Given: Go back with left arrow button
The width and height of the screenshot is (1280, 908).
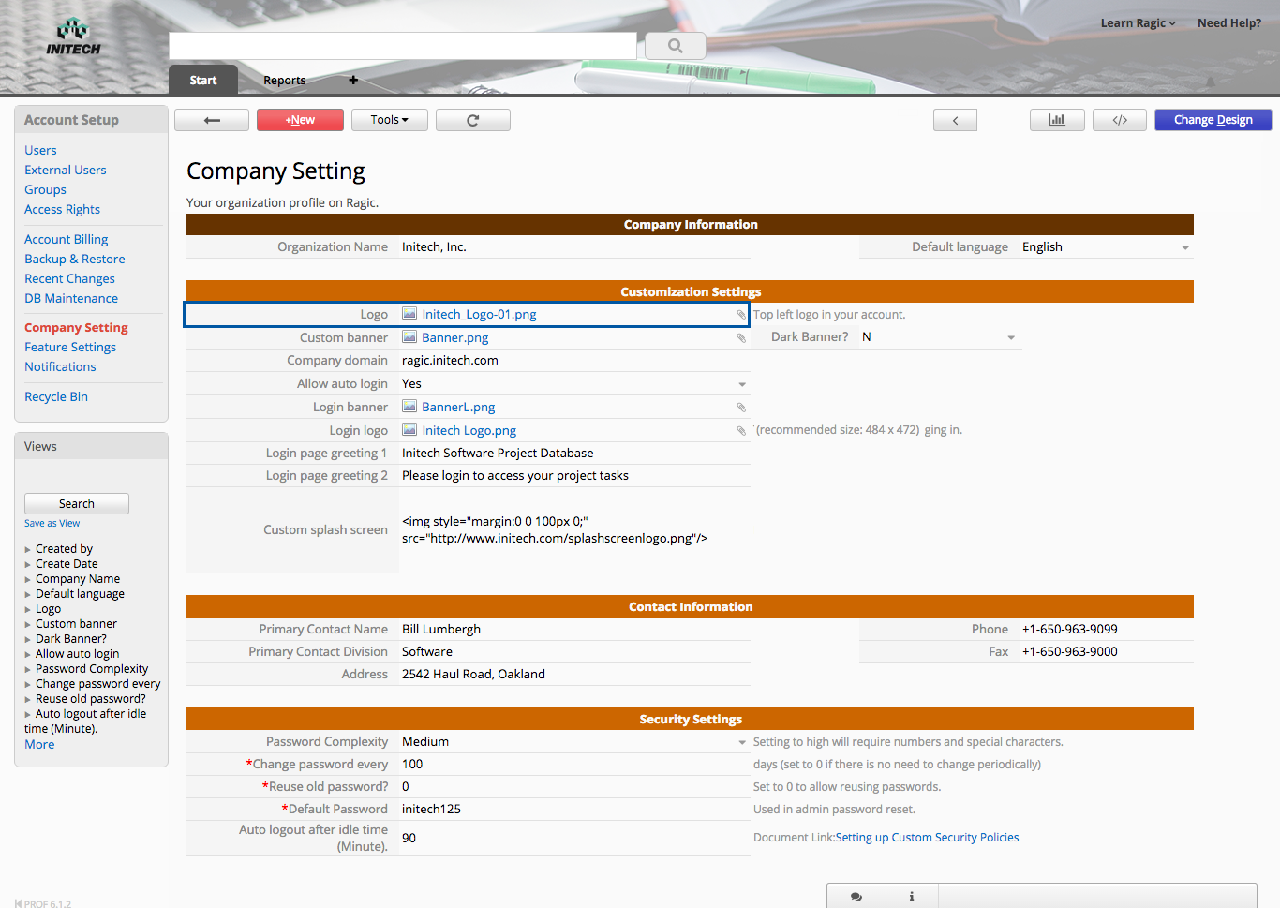Looking at the screenshot, I should [x=212, y=120].
